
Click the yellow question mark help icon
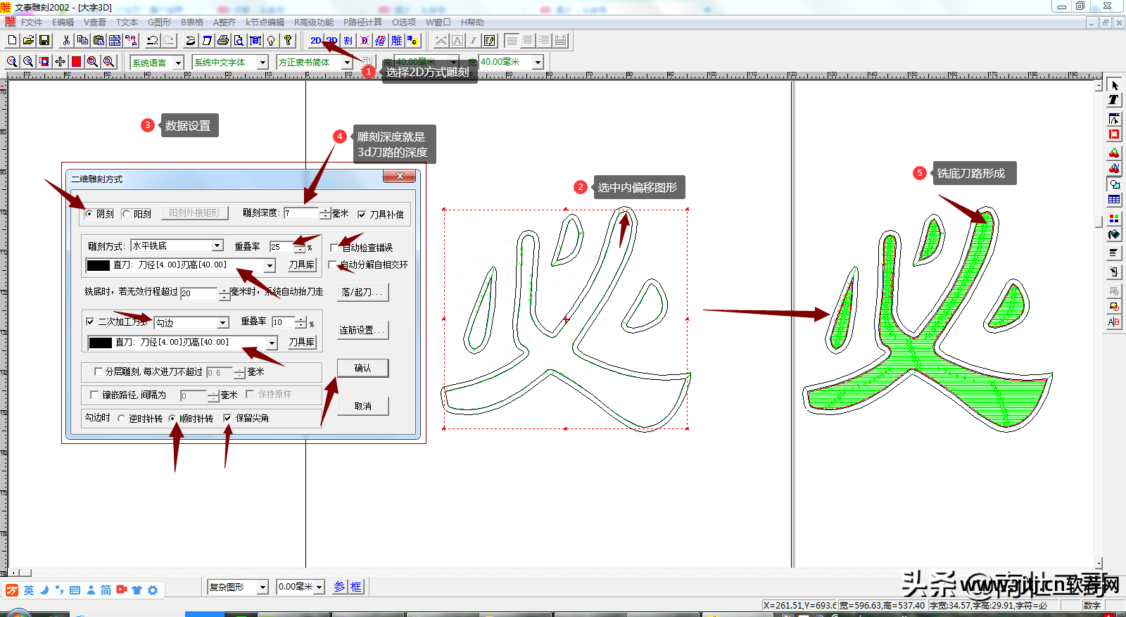click(x=288, y=41)
